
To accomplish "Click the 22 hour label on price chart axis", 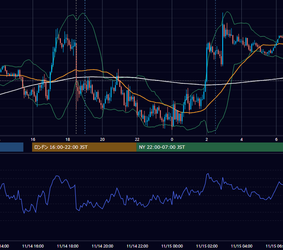I will pyautogui.click(x=137, y=140).
